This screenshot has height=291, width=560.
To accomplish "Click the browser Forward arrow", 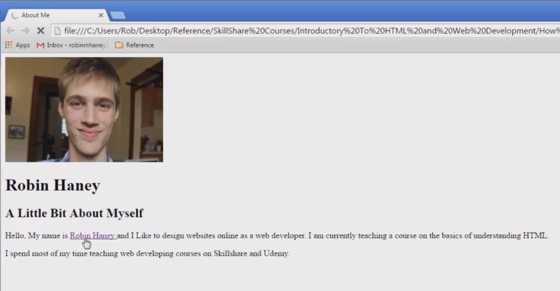I will click(x=25, y=31).
